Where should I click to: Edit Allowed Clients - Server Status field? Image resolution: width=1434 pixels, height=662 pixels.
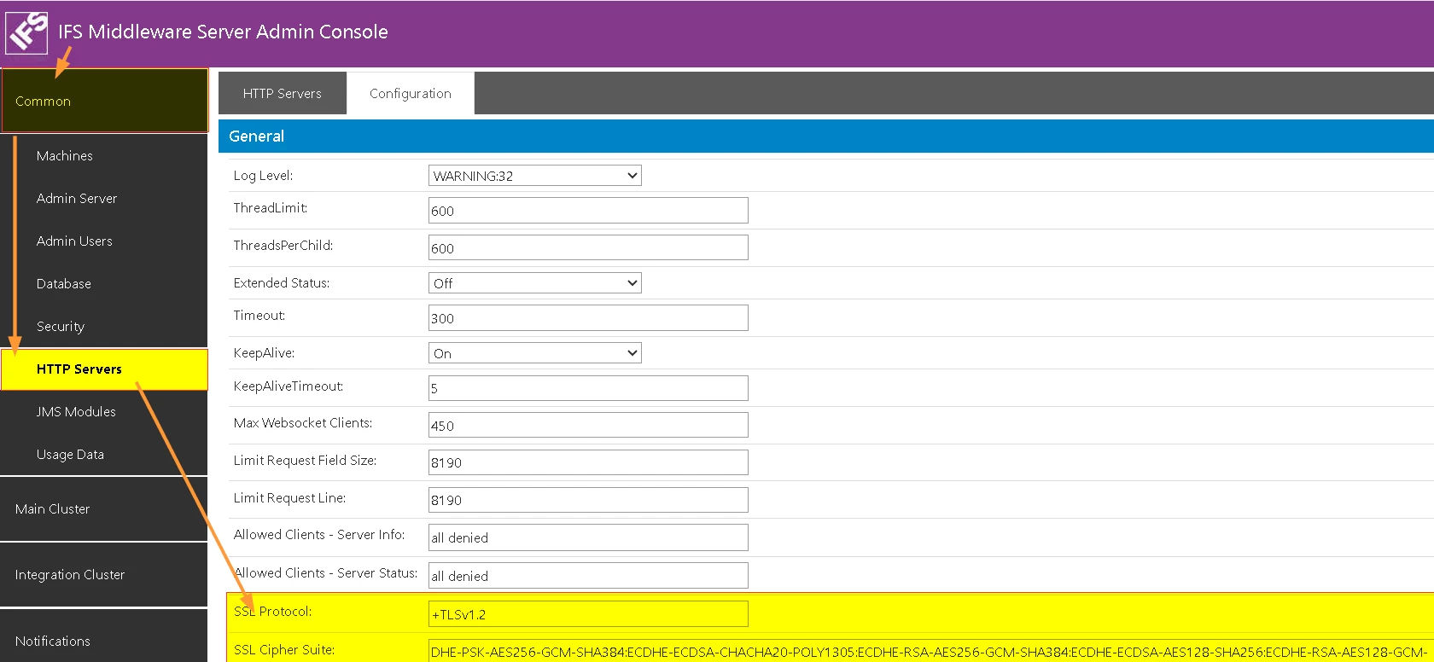point(588,576)
